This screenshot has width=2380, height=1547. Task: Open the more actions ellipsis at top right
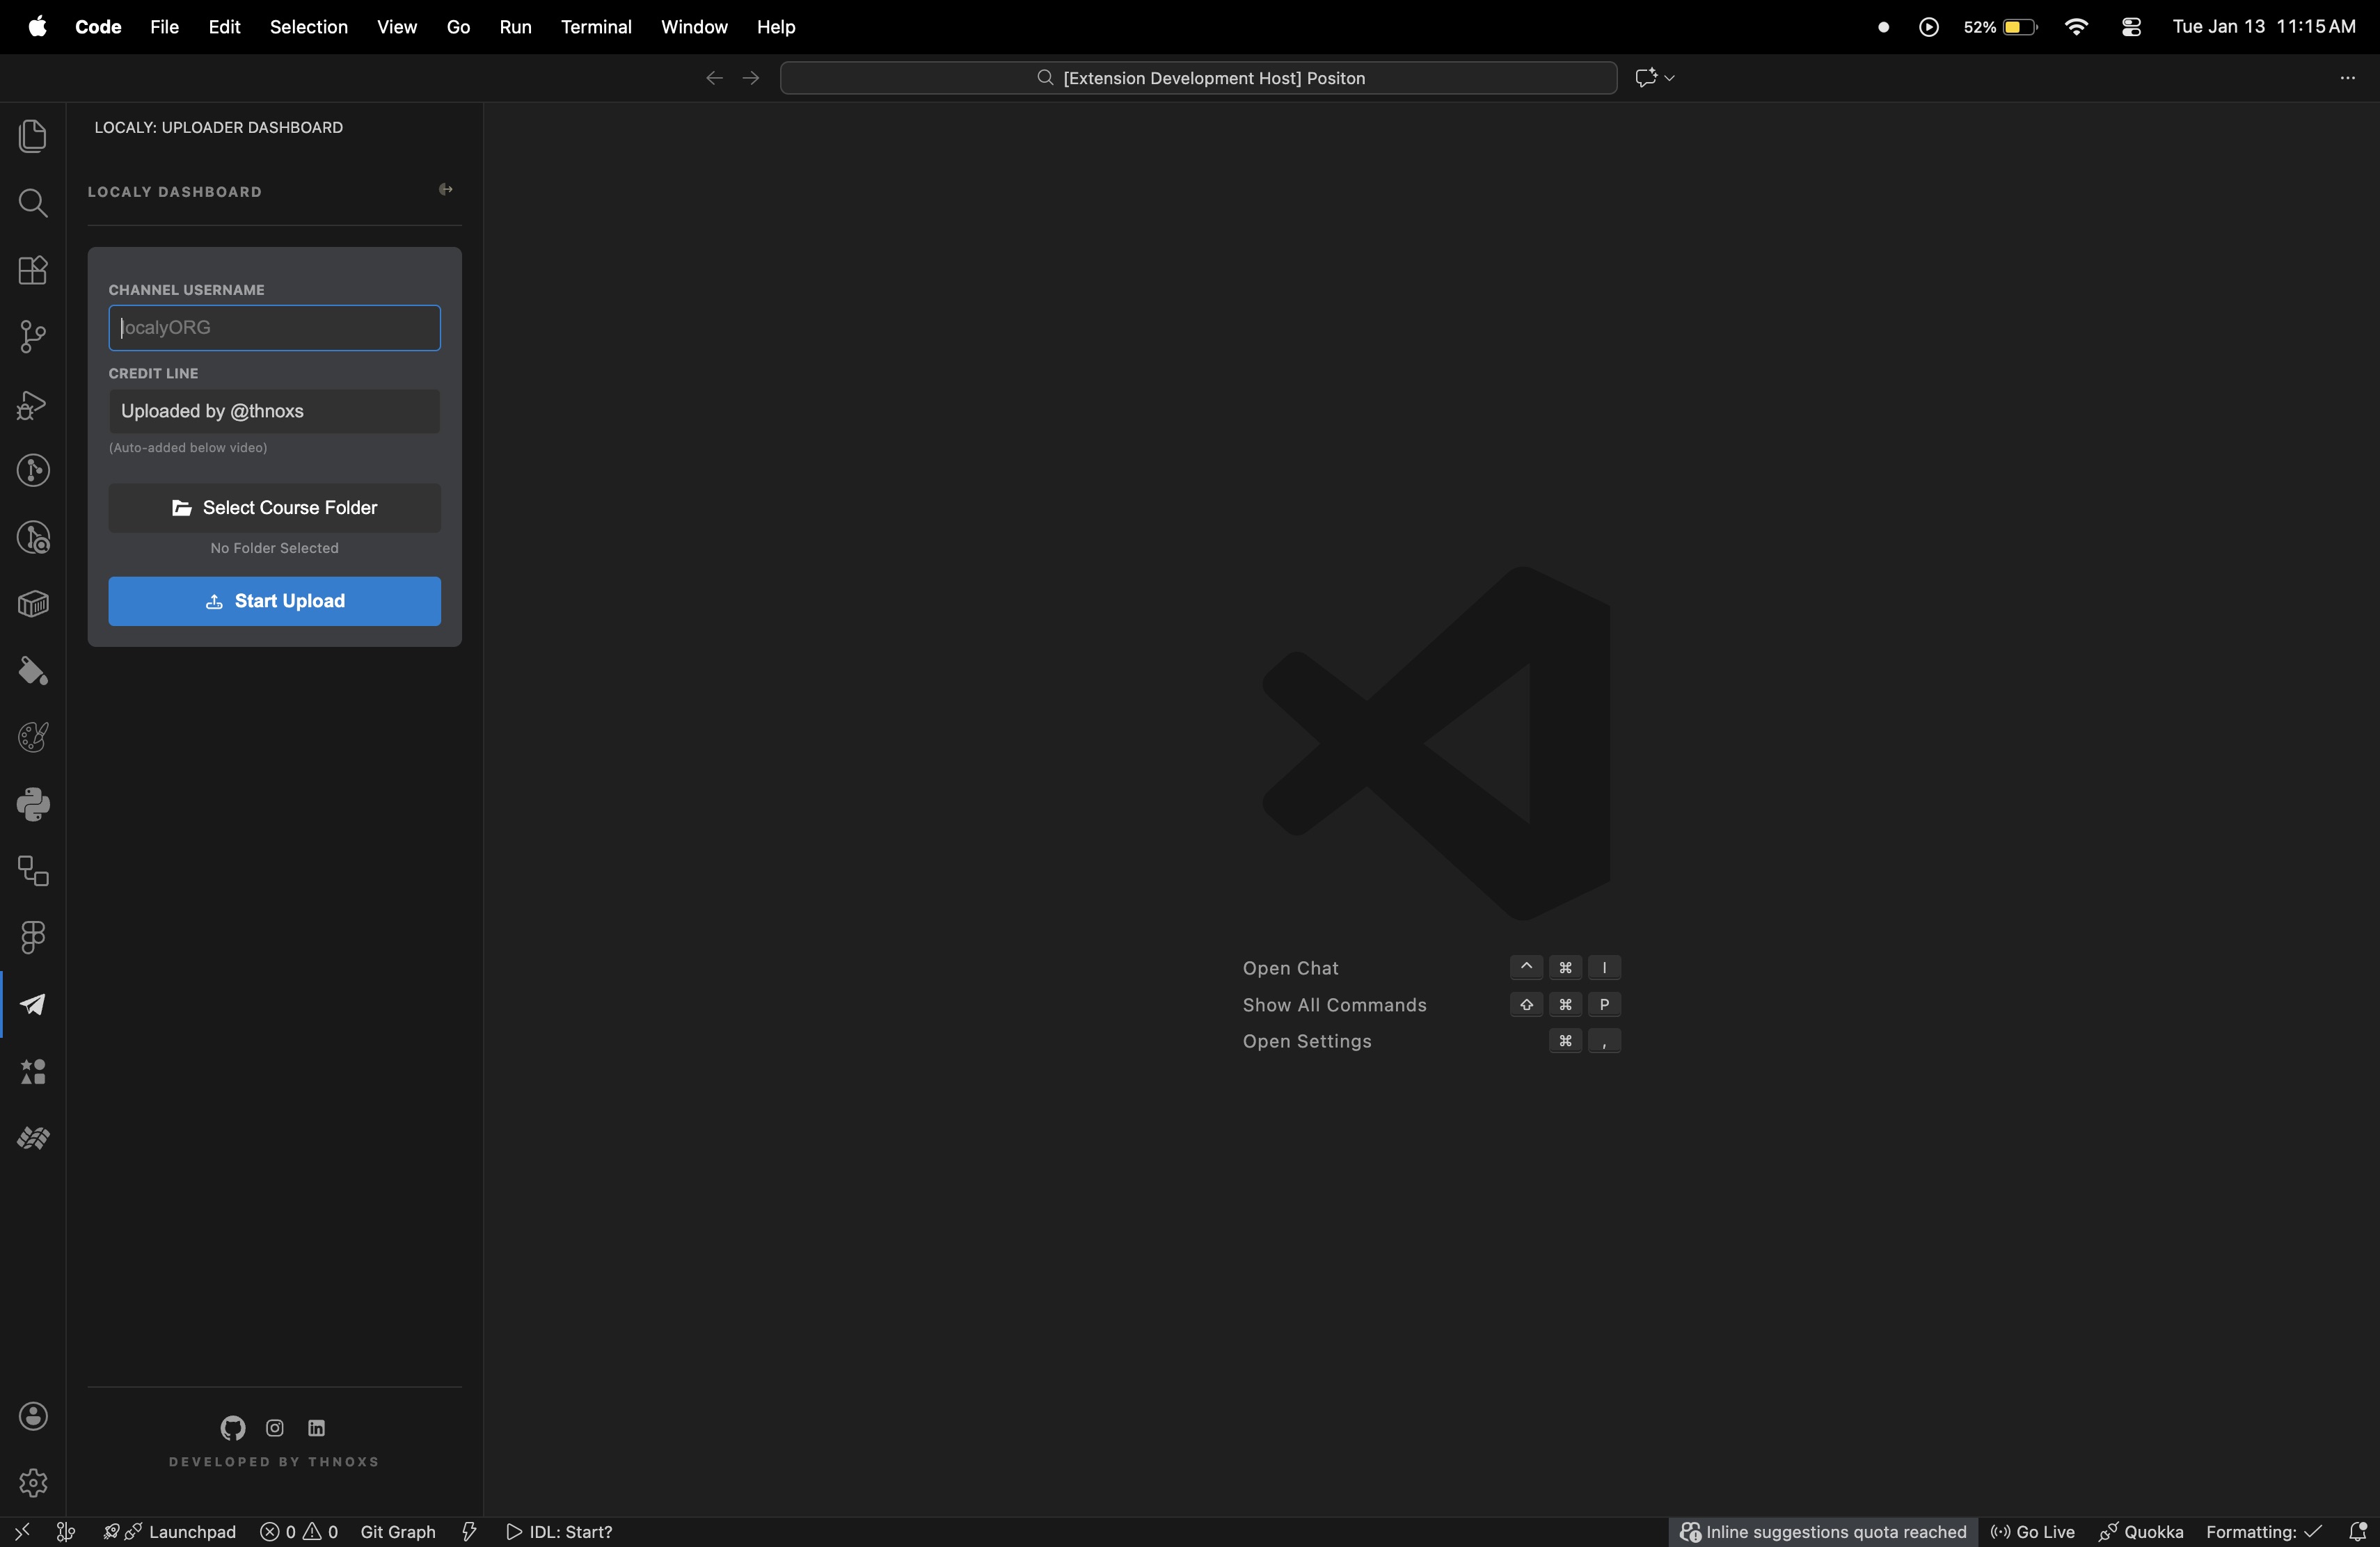tap(2349, 77)
